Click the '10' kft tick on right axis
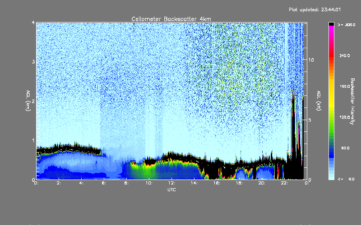This screenshot has height=225, width=361. pos(311,60)
